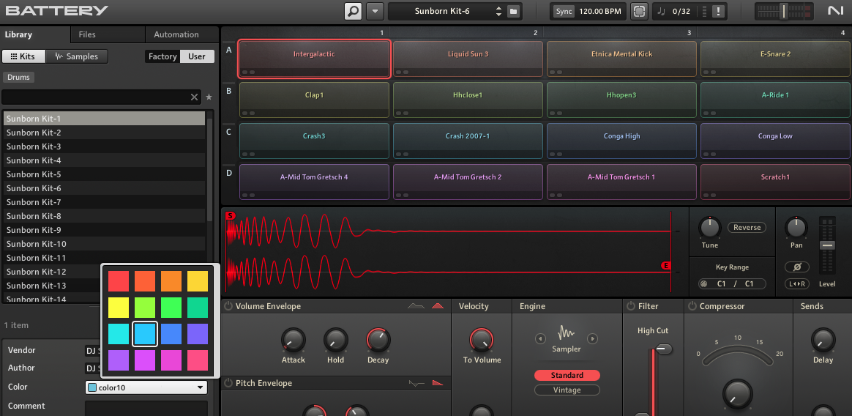Select the Intergalactic cell

click(314, 59)
